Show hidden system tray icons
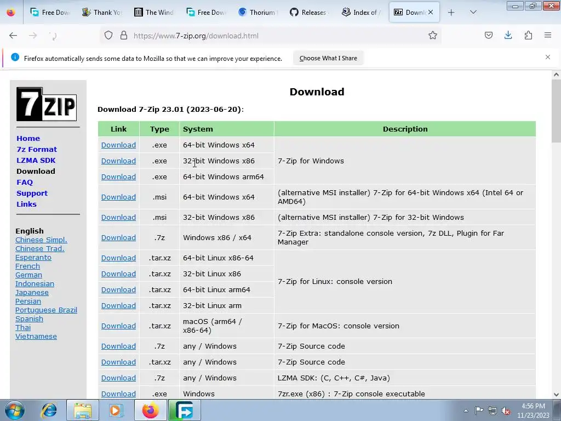This screenshot has width=561, height=421. click(x=466, y=411)
